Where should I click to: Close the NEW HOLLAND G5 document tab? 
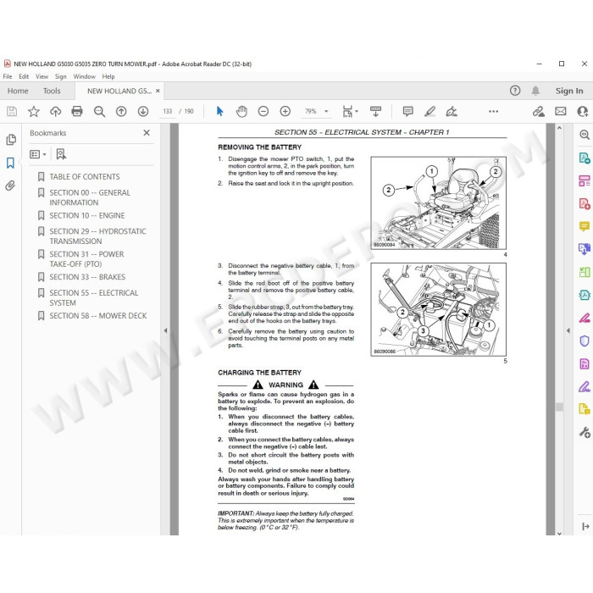coord(158,91)
